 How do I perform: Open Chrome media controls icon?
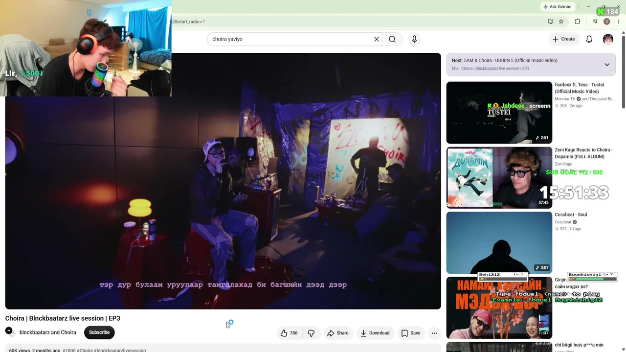click(x=595, y=22)
